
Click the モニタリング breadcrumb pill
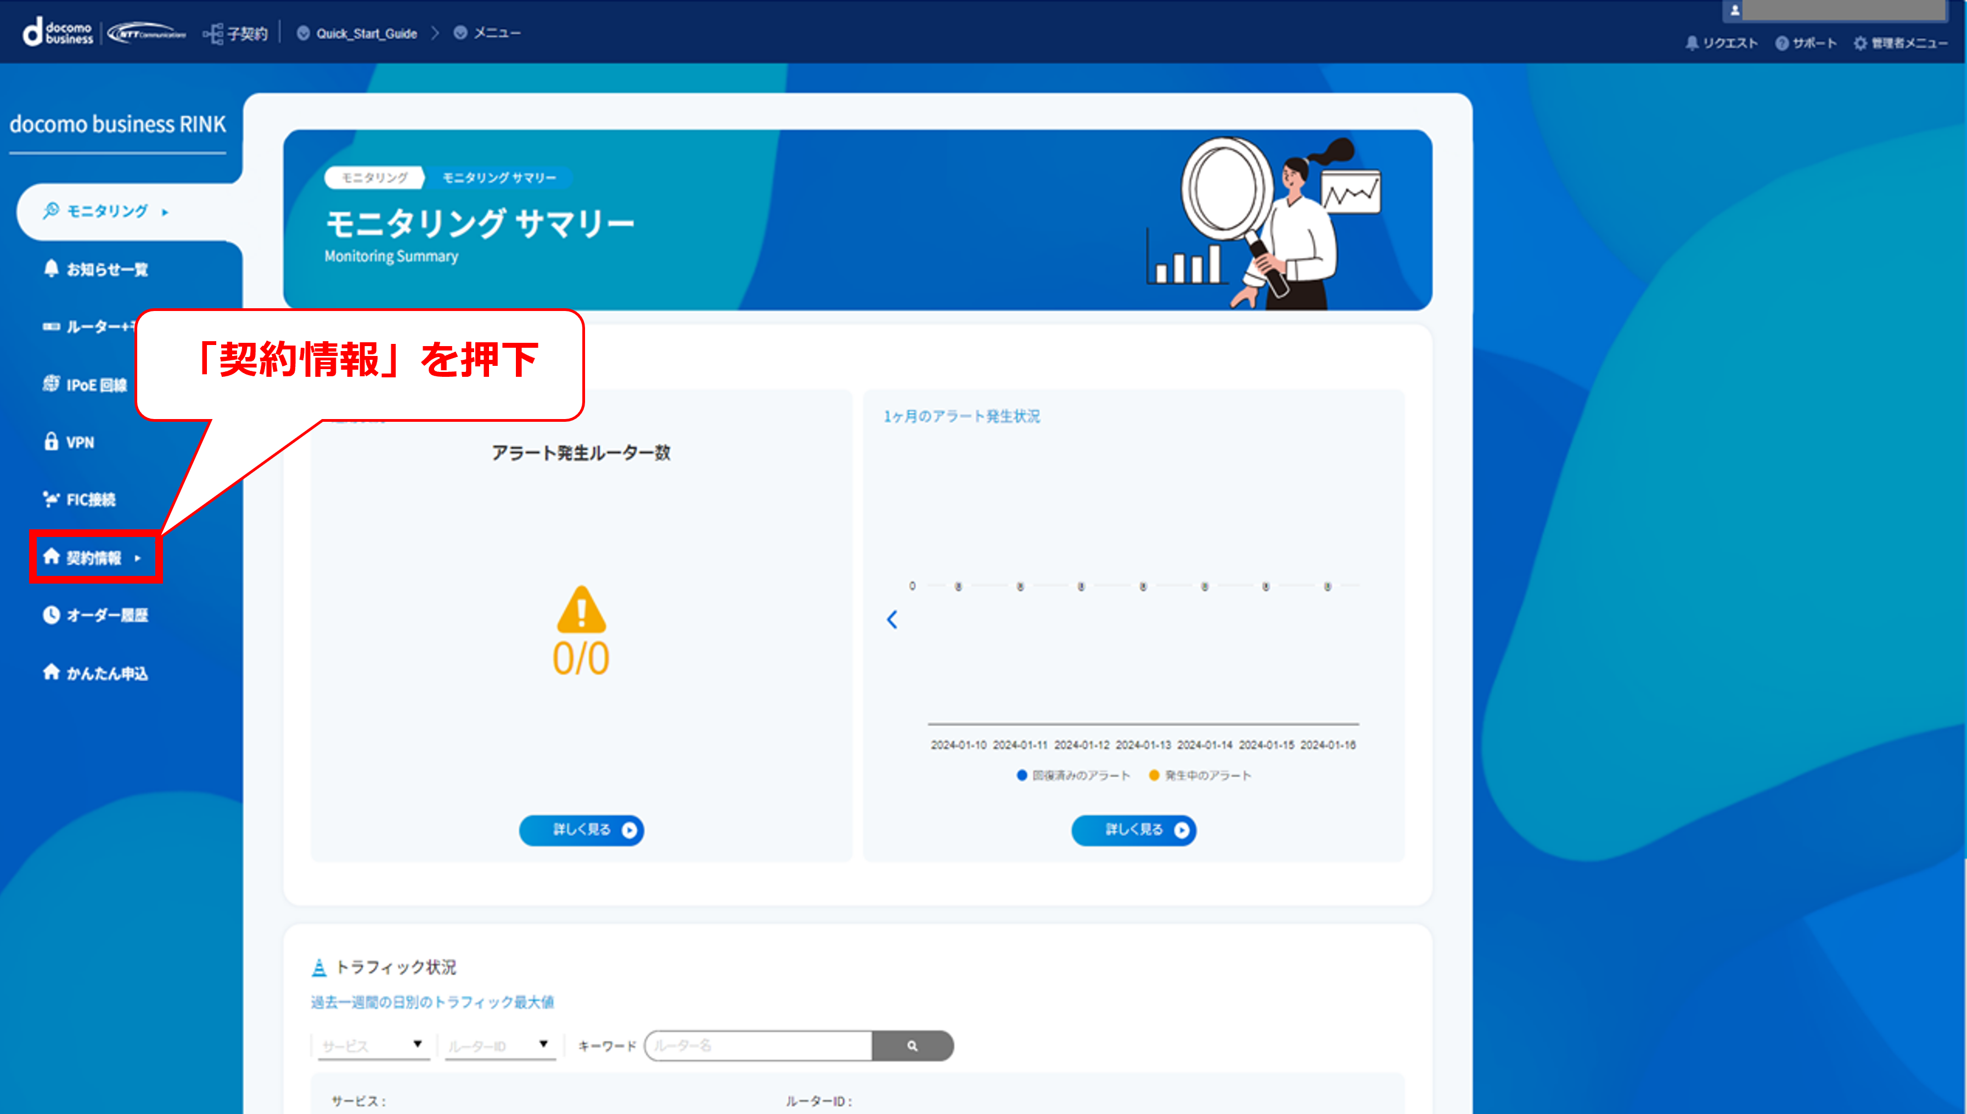(374, 178)
